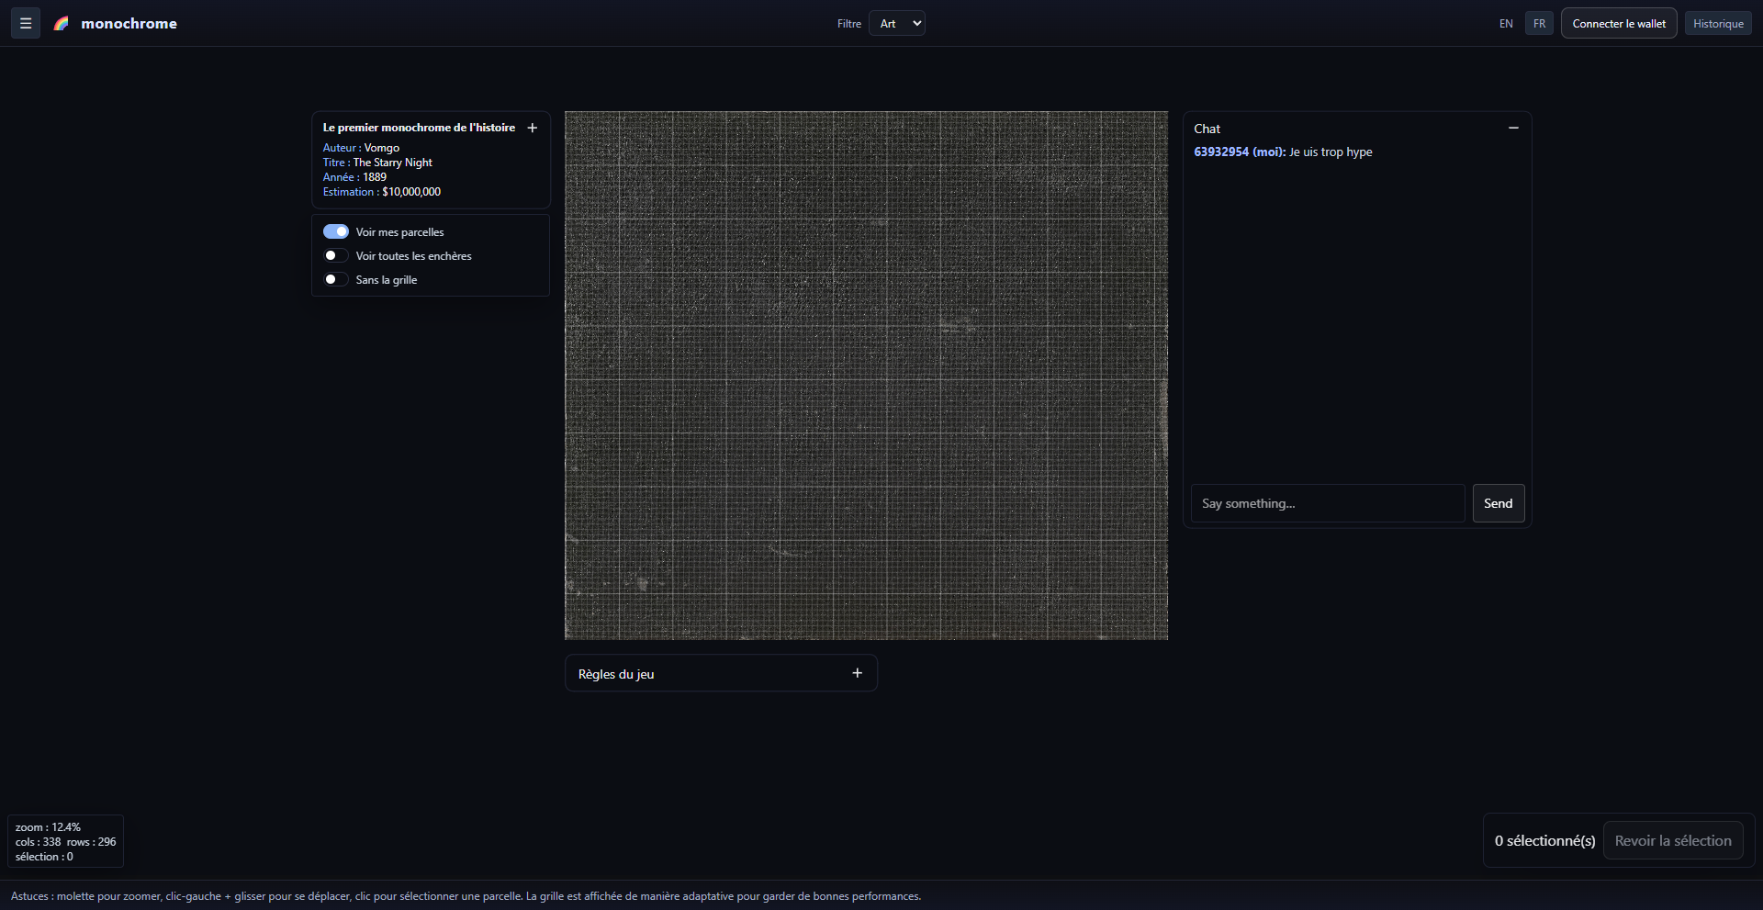Click the Auteur : Vomgo line
This screenshot has width=1763, height=910.
tap(361, 148)
